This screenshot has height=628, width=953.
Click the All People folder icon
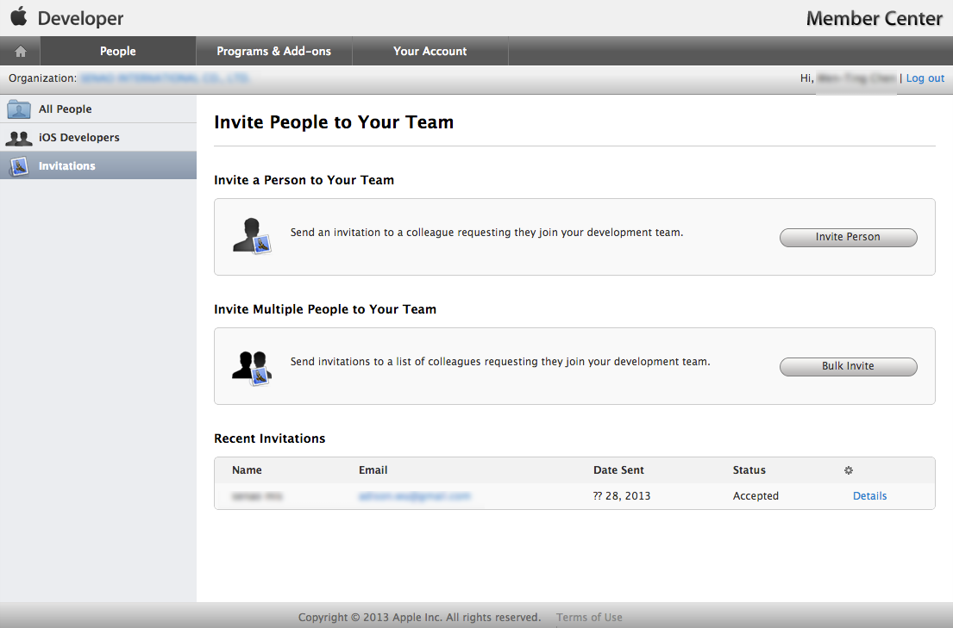[x=19, y=109]
